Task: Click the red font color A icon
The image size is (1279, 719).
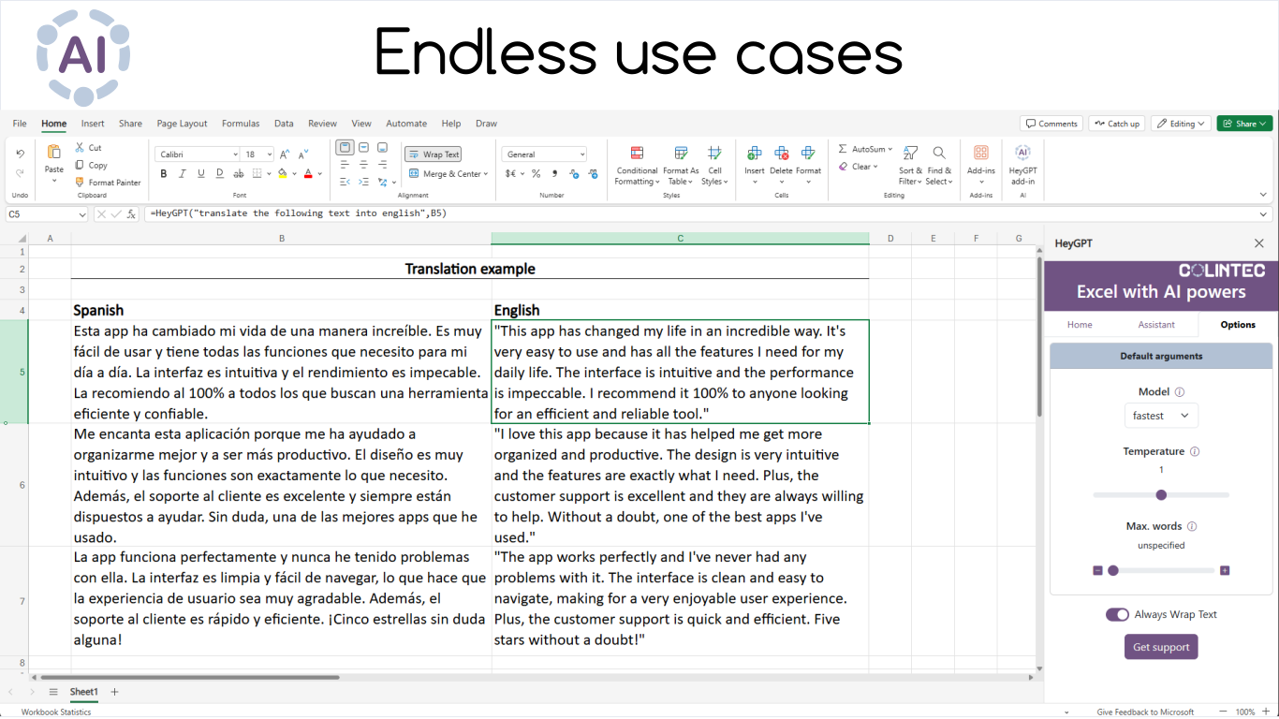Action: click(x=307, y=173)
